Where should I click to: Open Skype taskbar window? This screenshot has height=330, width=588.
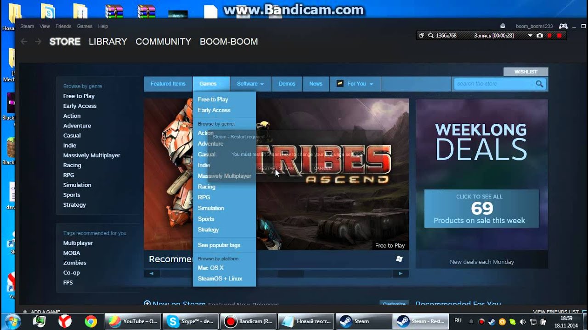pyautogui.click(x=191, y=321)
